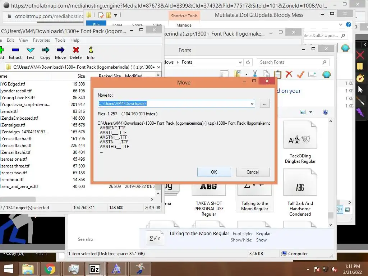Open the Edit menu in 7-Zip
Image resolution: width=368 pixels, height=276 pixels.
tap(10, 40)
